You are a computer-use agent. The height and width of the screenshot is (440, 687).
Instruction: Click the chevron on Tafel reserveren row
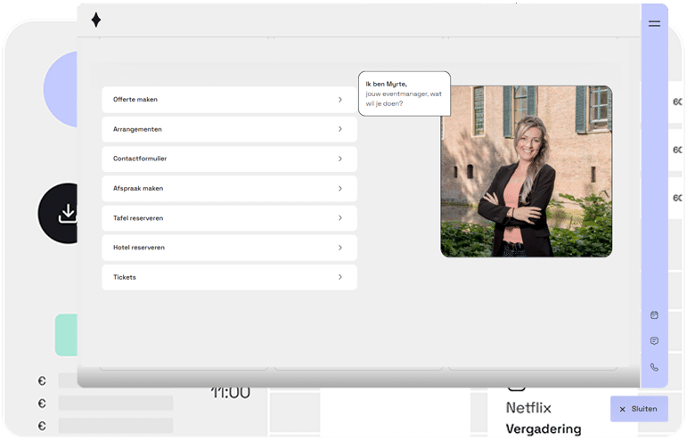tap(340, 218)
